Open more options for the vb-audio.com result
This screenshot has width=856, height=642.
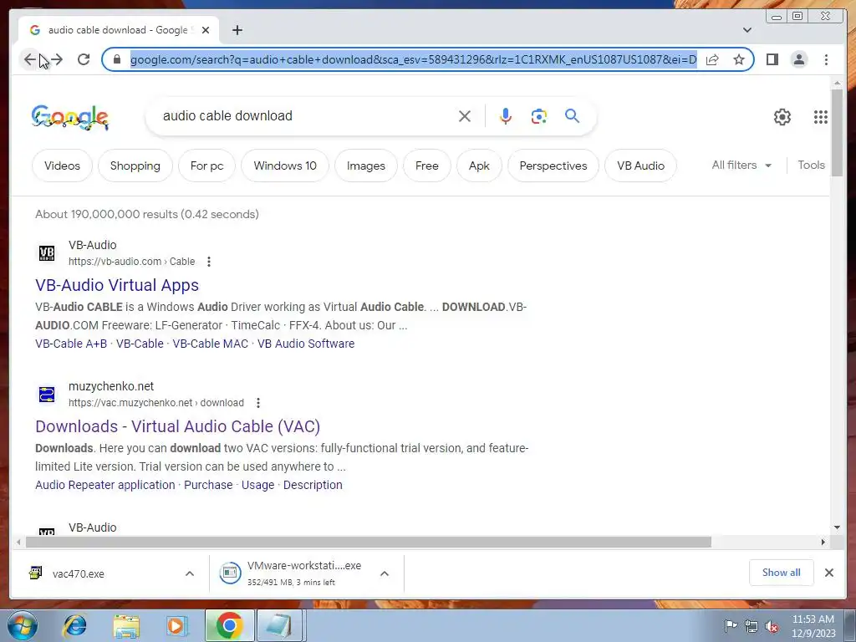208,262
